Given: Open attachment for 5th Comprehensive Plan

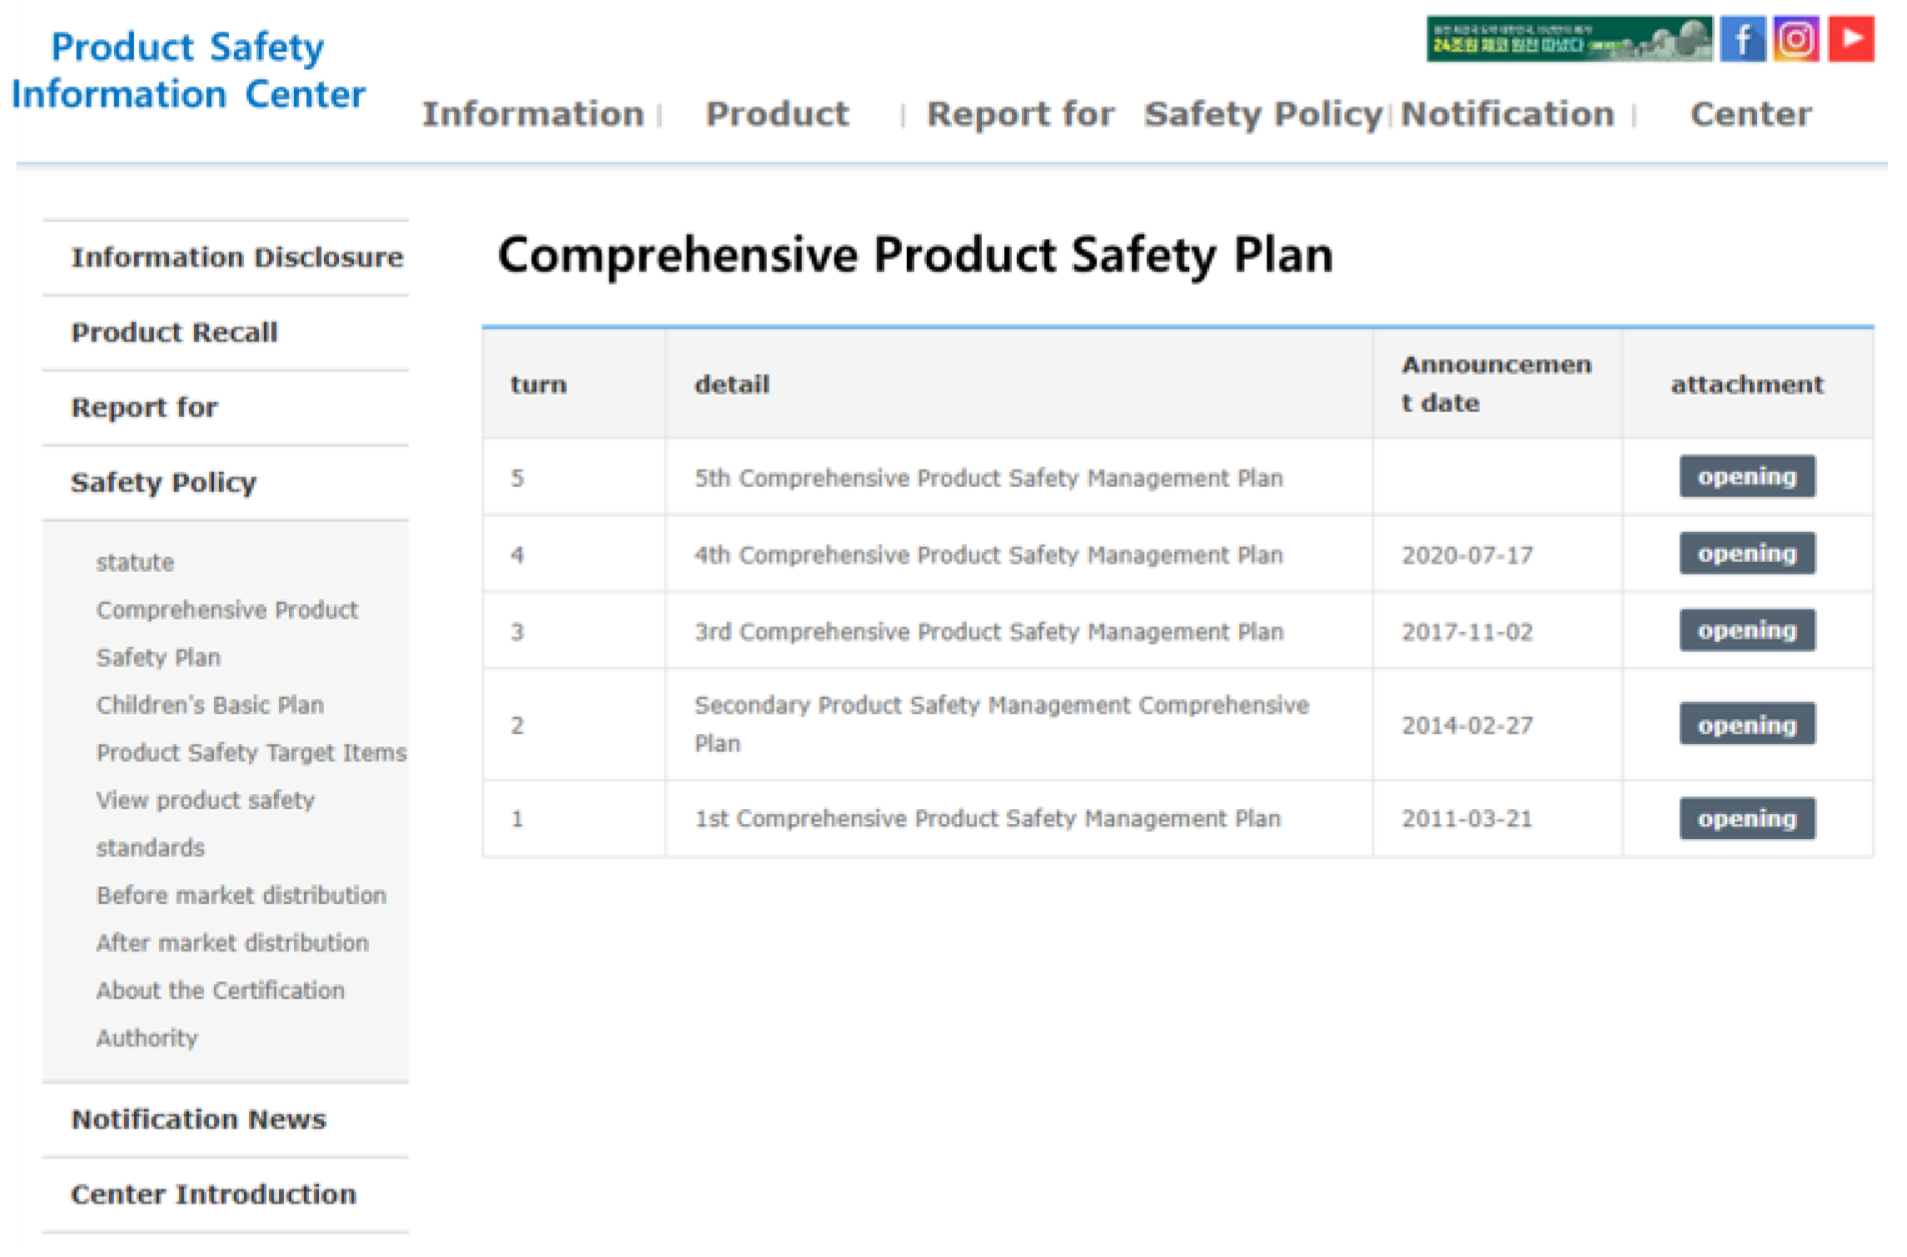Looking at the screenshot, I should [x=1746, y=477].
